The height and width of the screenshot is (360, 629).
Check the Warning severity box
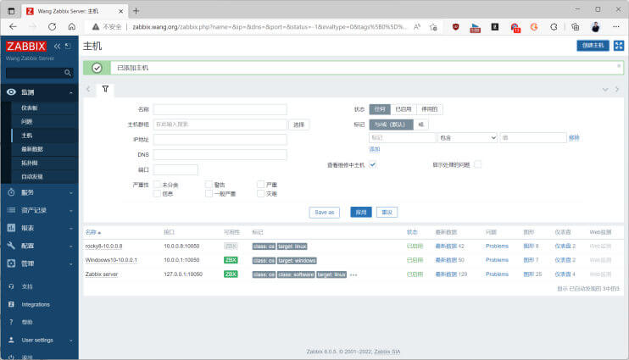pos(209,185)
